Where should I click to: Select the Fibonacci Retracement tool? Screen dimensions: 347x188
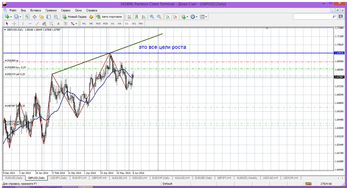coord(51,23)
